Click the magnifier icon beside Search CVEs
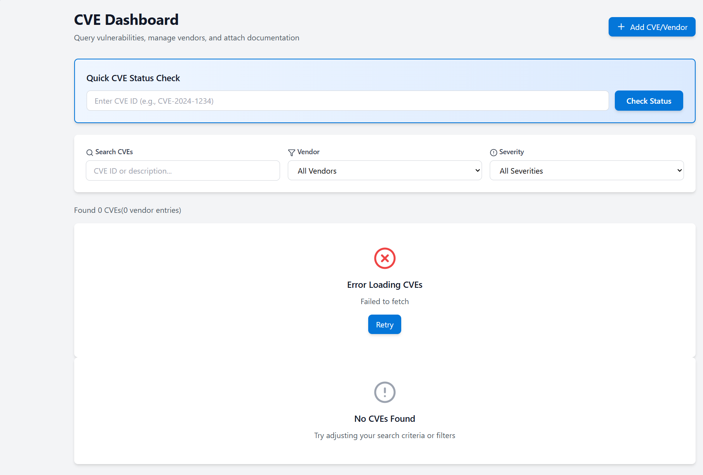Screen dimensions: 703x475 (x=90, y=153)
